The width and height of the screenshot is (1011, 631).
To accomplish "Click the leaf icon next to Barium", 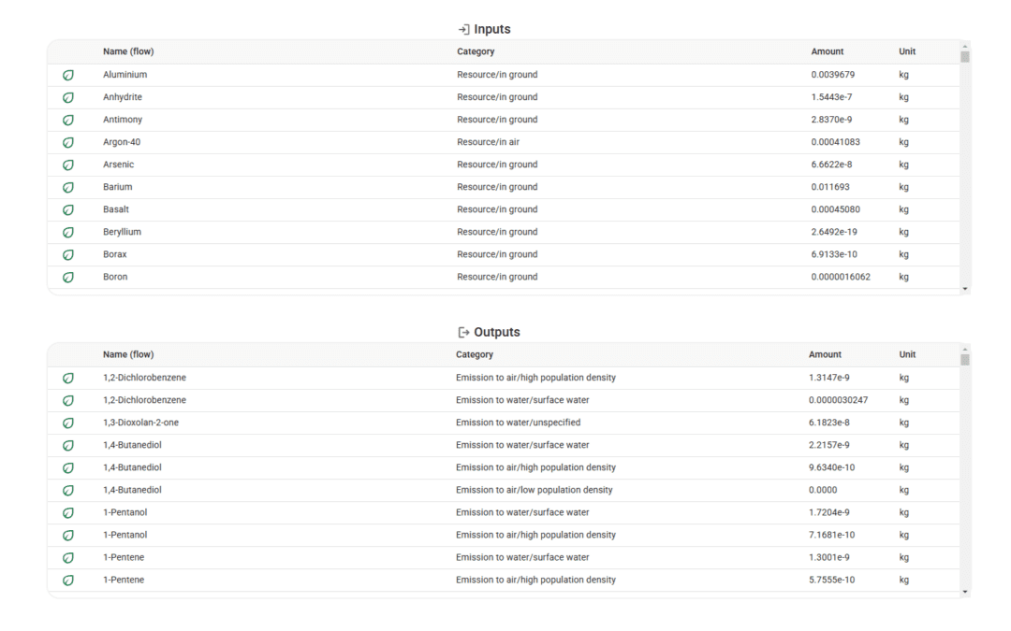I will click(68, 187).
